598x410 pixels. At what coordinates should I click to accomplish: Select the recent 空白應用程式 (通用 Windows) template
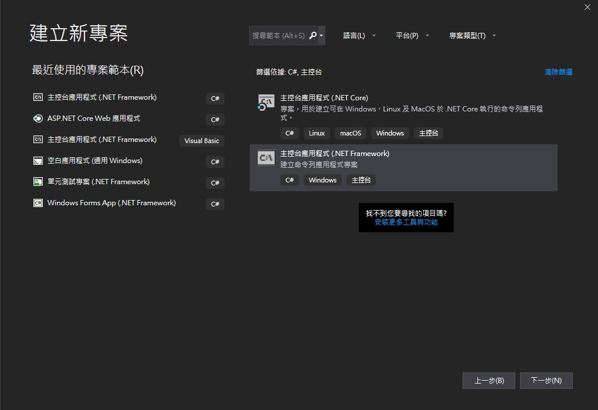[95, 161]
